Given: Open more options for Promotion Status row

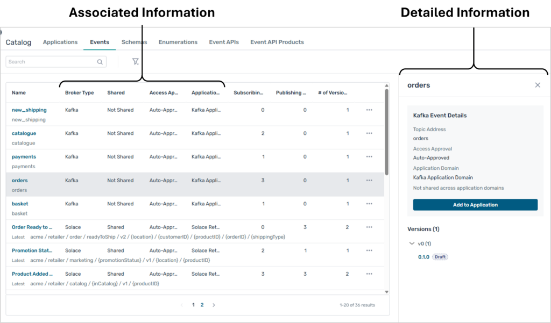Looking at the screenshot, I should pyautogui.click(x=369, y=250).
